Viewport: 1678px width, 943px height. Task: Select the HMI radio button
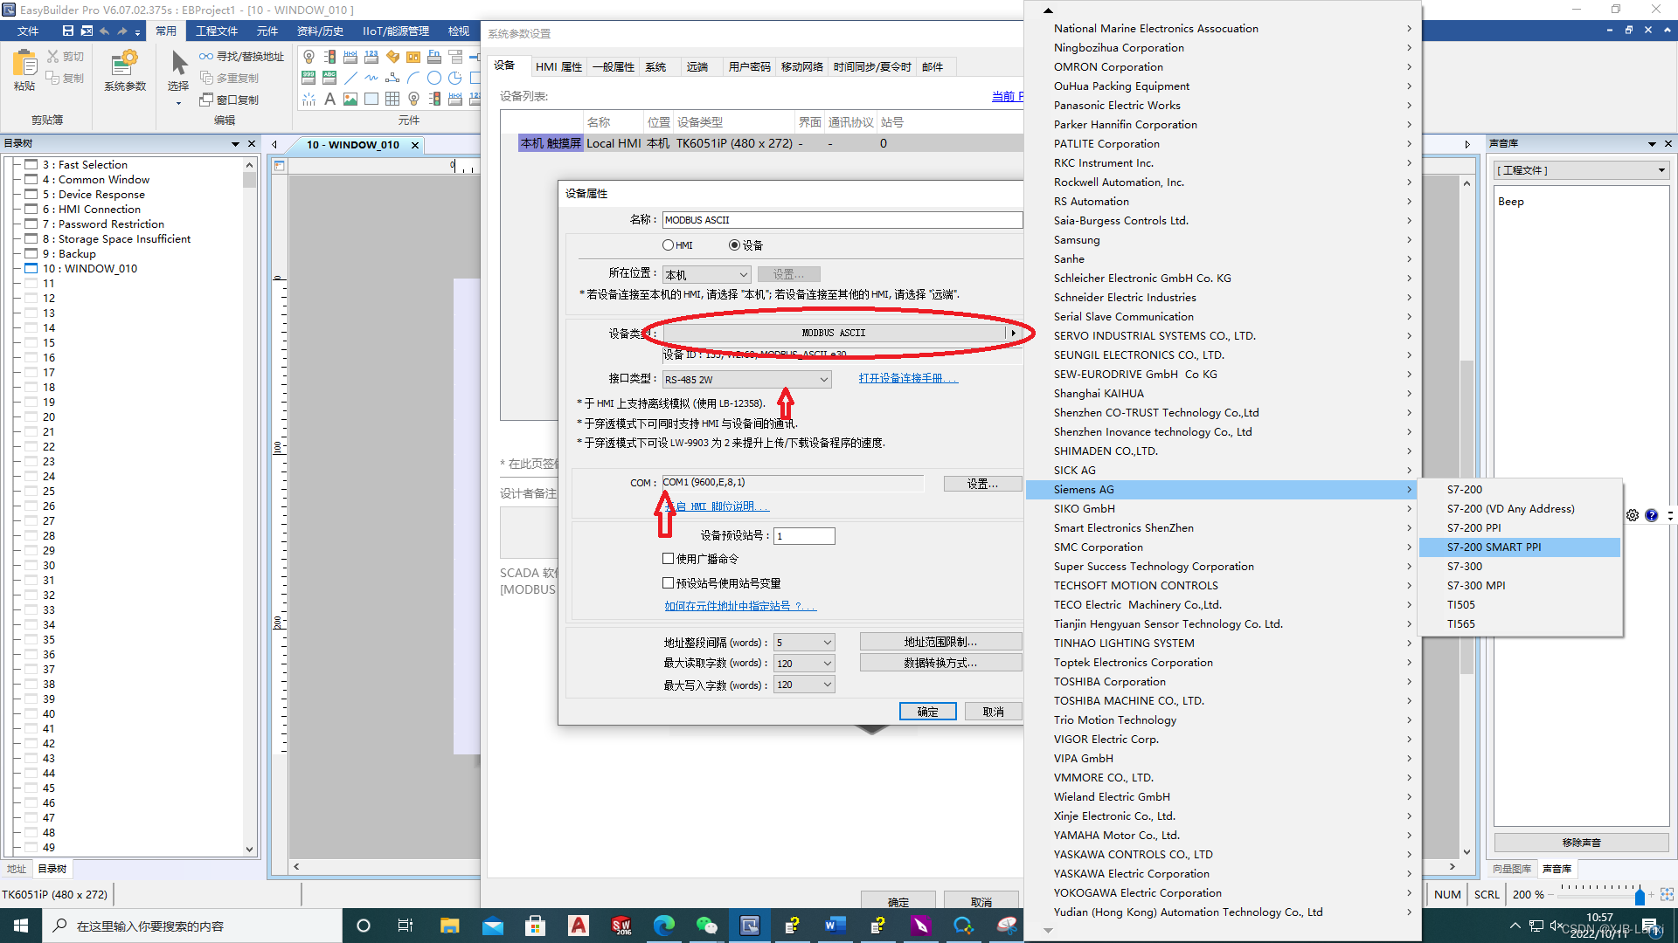(x=669, y=245)
